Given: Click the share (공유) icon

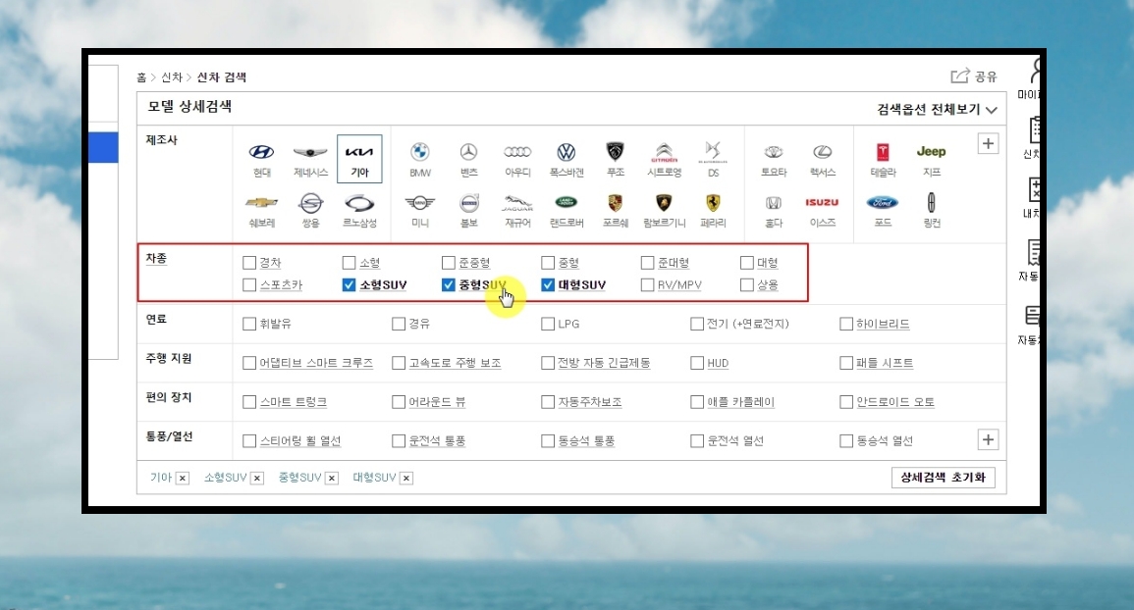Looking at the screenshot, I should pos(959,76).
